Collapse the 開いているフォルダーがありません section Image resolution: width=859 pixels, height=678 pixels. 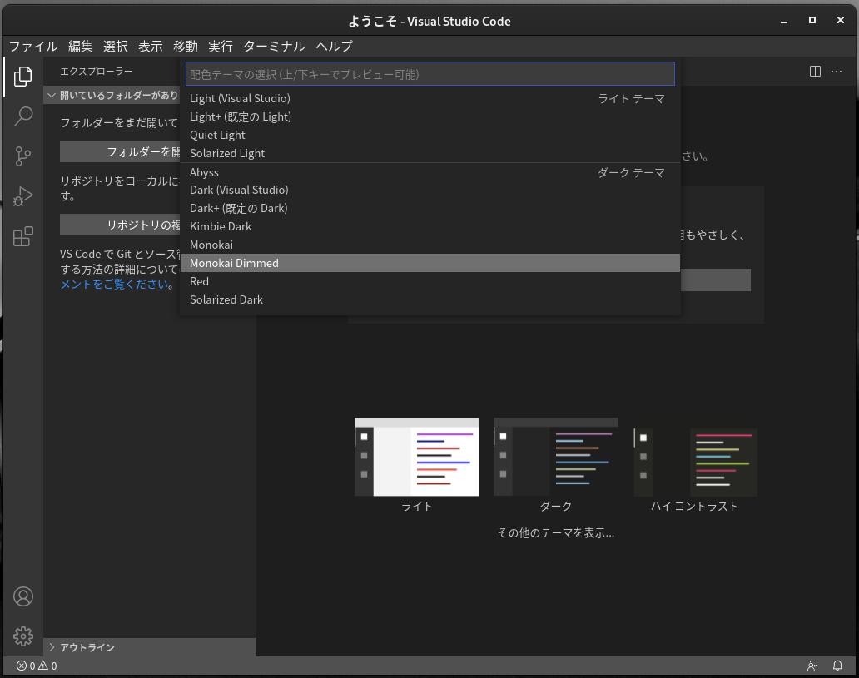[112, 96]
